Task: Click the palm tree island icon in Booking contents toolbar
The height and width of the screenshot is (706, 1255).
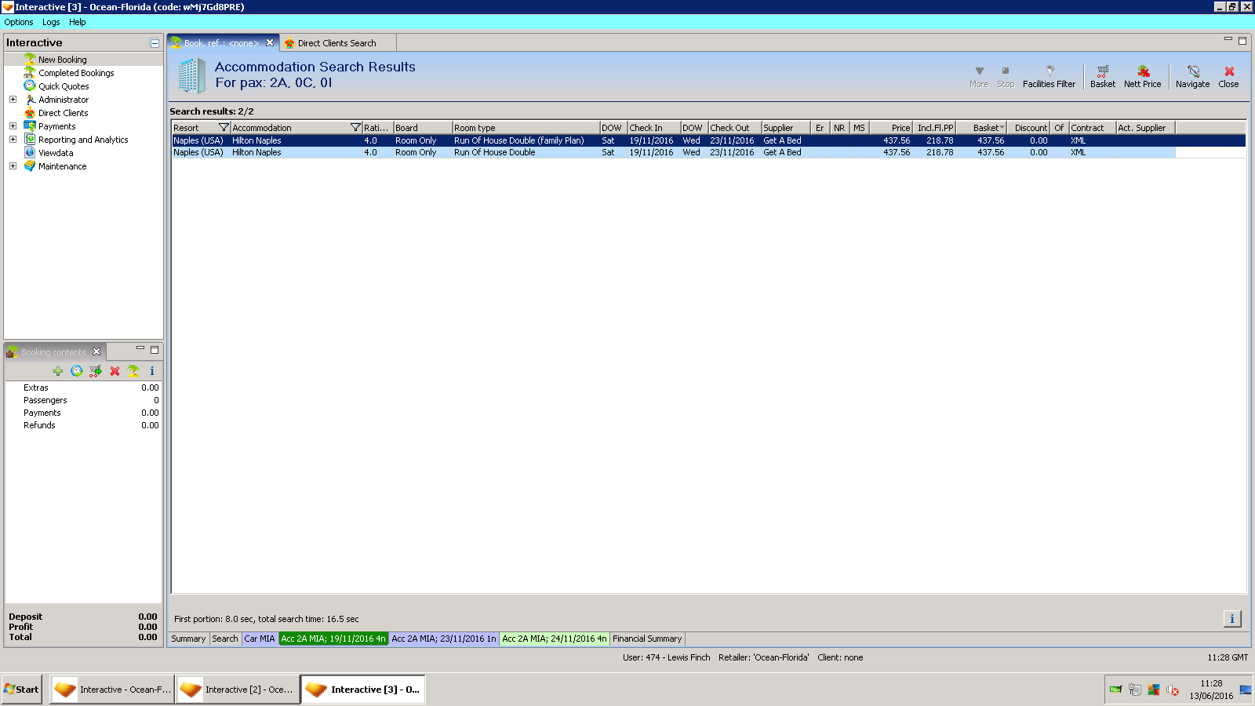Action: [x=133, y=371]
